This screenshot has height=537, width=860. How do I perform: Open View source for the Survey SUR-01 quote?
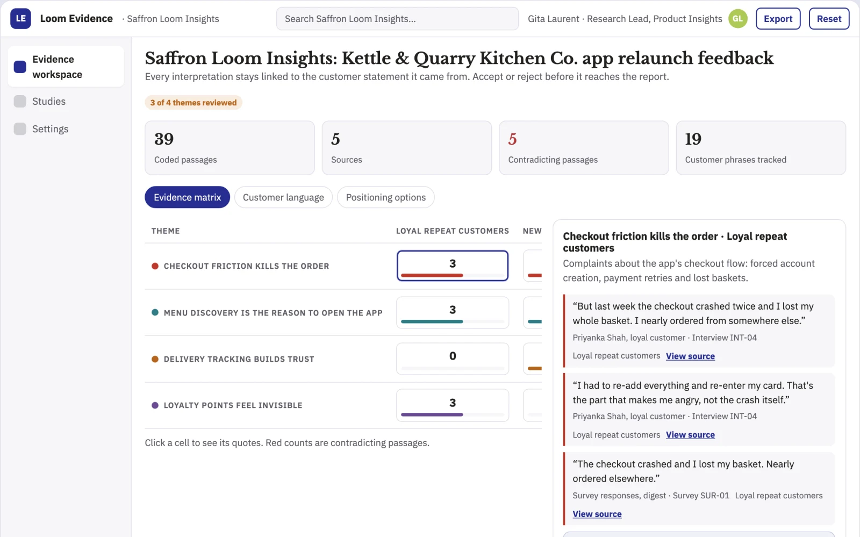(597, 514)
